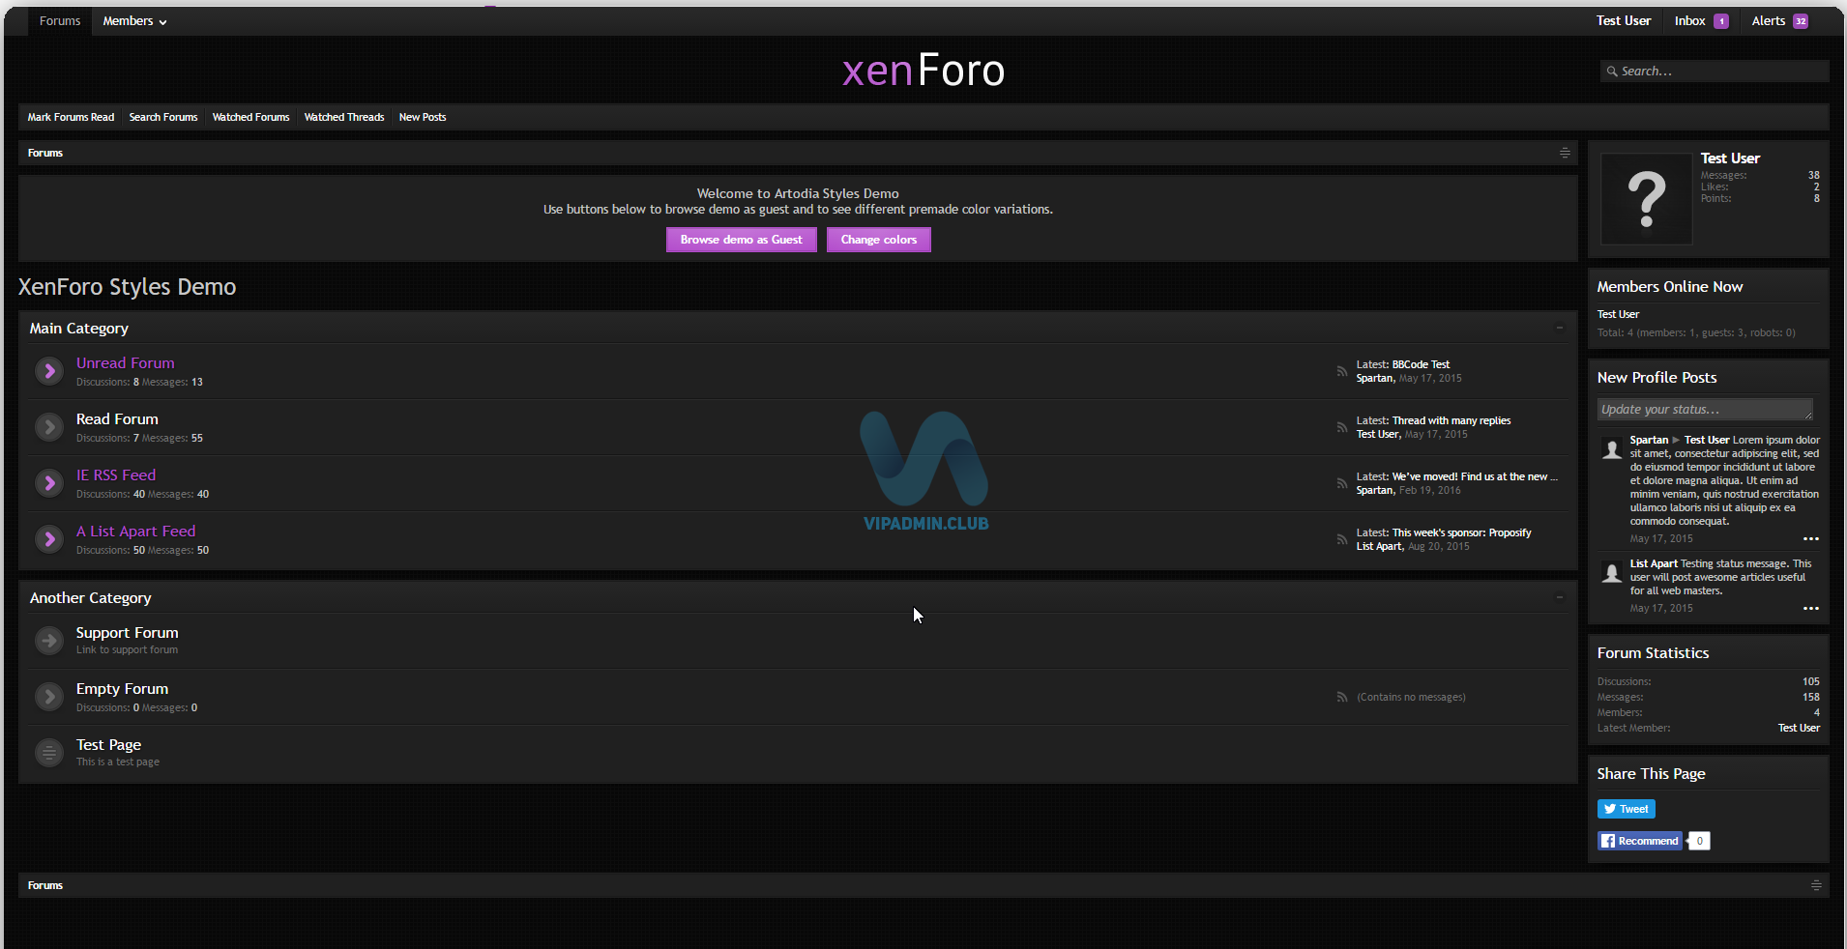Click the Support Forum link arrow icon
The width and height of the screenshot is (1847, 949).
click(x=49, y=641)
